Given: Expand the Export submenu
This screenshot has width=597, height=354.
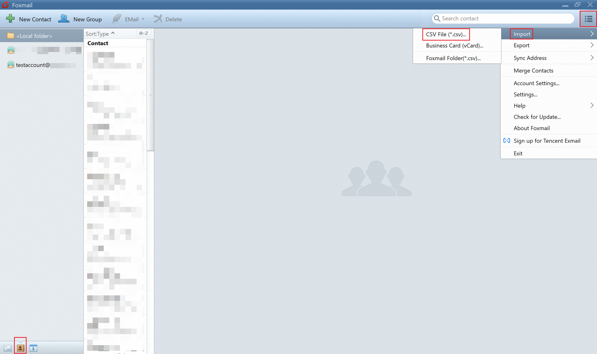Looking at the screenshot, I should tap(521, 45).
